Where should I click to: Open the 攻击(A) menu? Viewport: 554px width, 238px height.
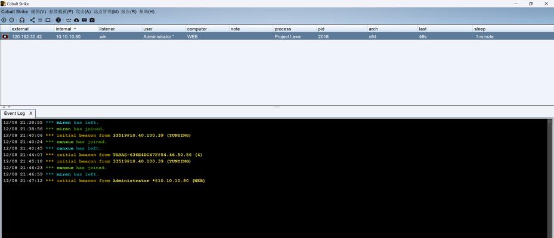pyautogui.click(x=84, y=11)
